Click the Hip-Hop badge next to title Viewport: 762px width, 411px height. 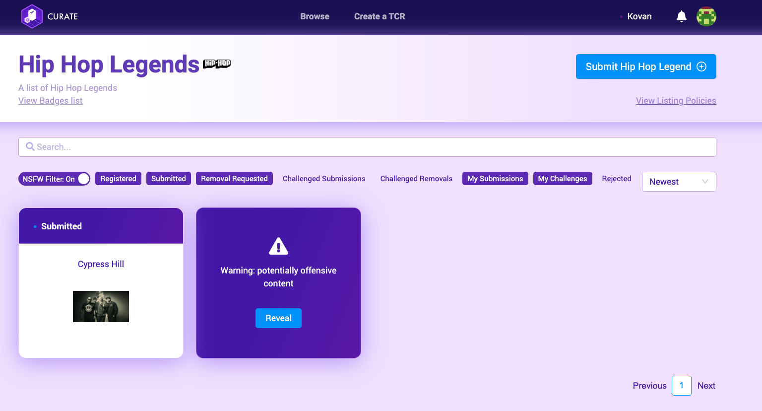pos(217,64)
